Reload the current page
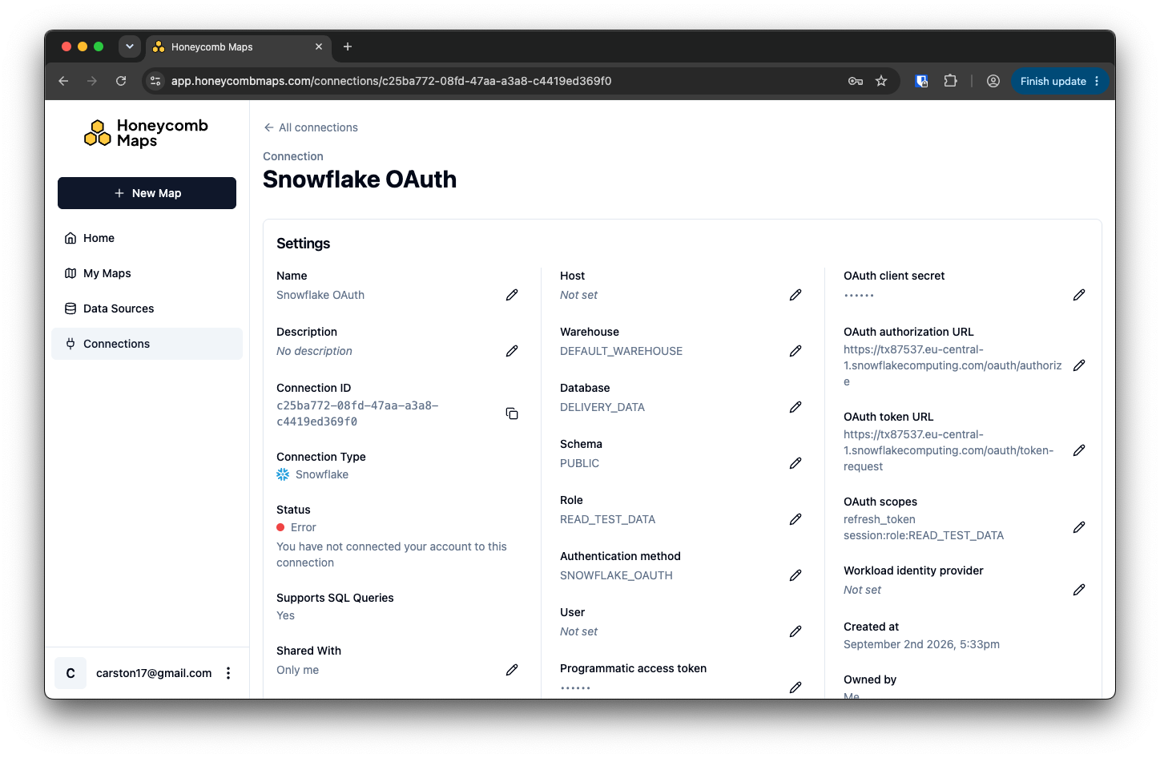Screen dimensions: 1160x758 [121, 81]
